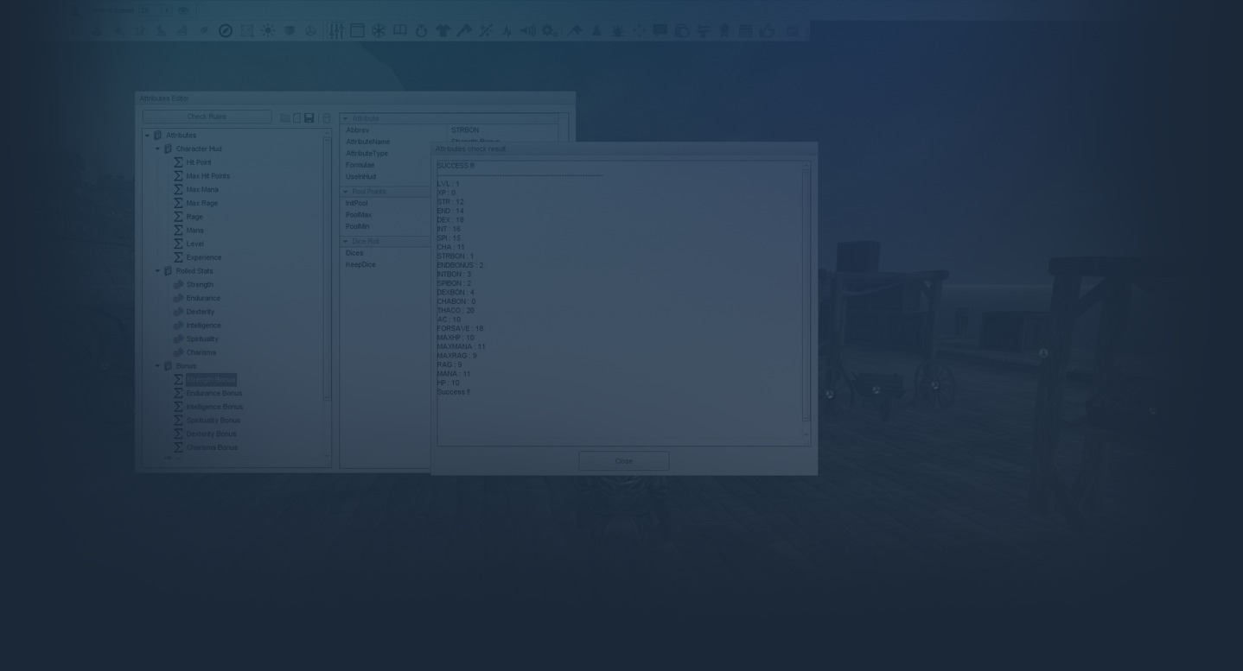This screenshot has height=671, width=1243.
Task: Open the mixer sliders toolbar icon
Action: pos(335,31)
